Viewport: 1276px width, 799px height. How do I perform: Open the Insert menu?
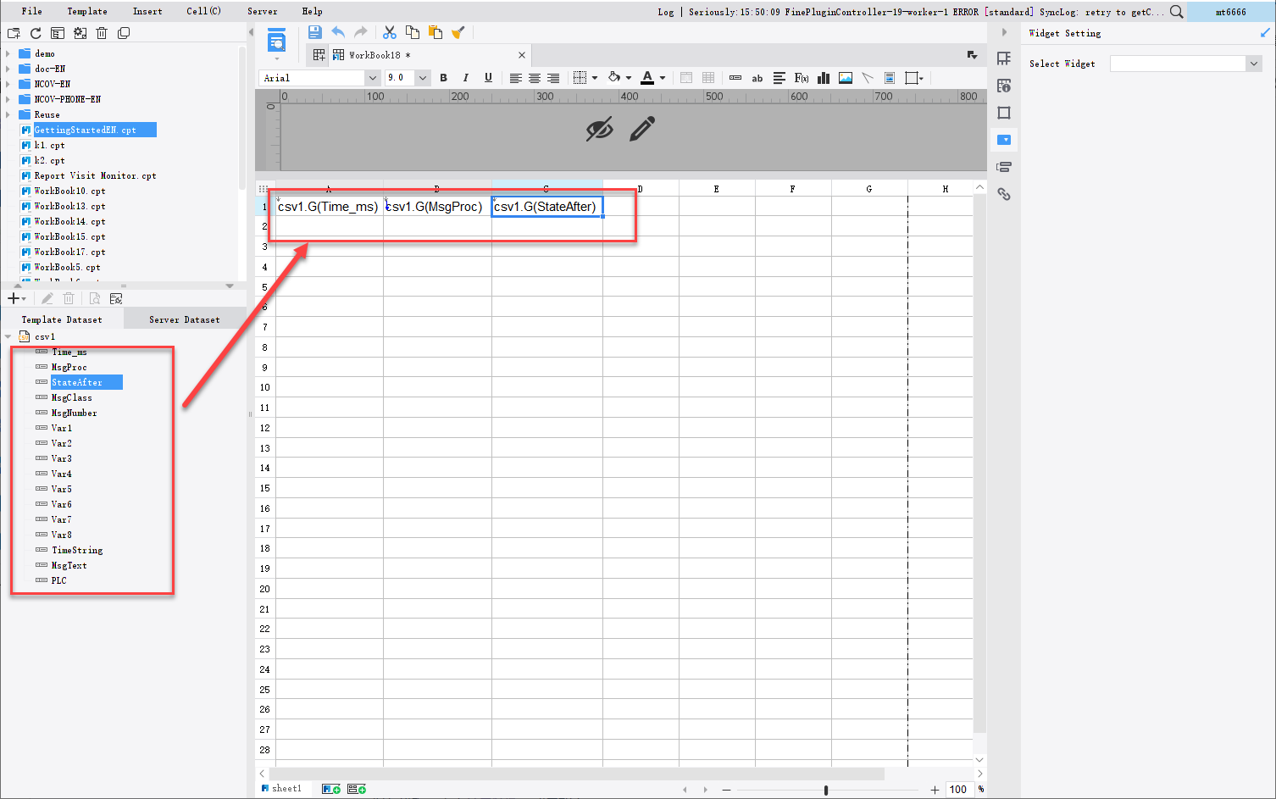point(147,11)
